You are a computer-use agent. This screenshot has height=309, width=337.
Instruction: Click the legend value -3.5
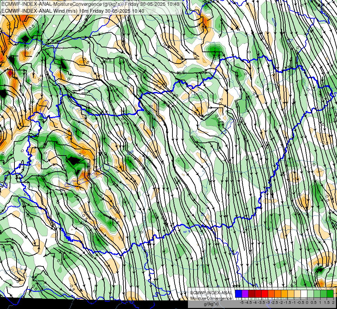[x=261, y=302]
